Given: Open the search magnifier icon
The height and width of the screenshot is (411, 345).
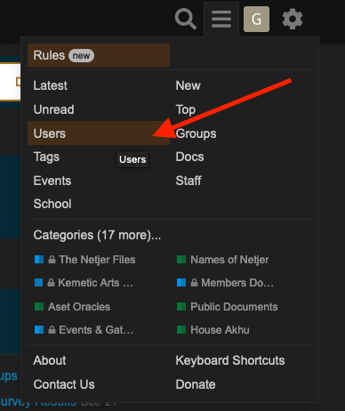Looking at the screenshot, I should [186, 19].
